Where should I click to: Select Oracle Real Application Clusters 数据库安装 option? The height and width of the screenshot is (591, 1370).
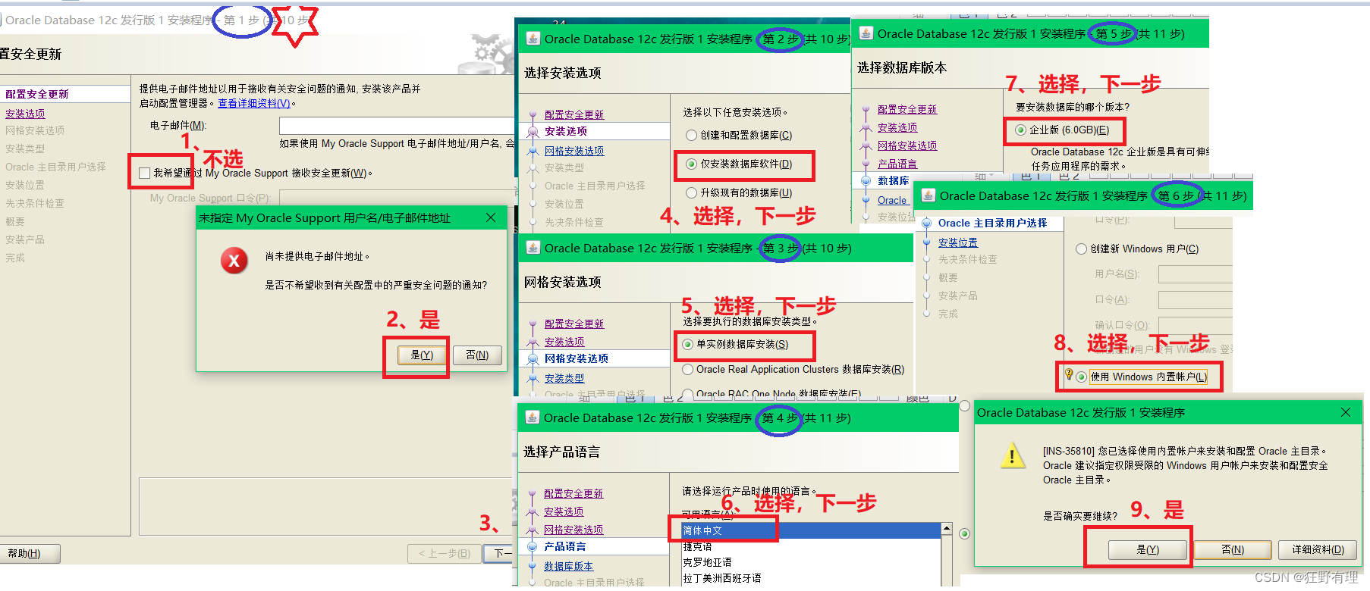(687, 370)
